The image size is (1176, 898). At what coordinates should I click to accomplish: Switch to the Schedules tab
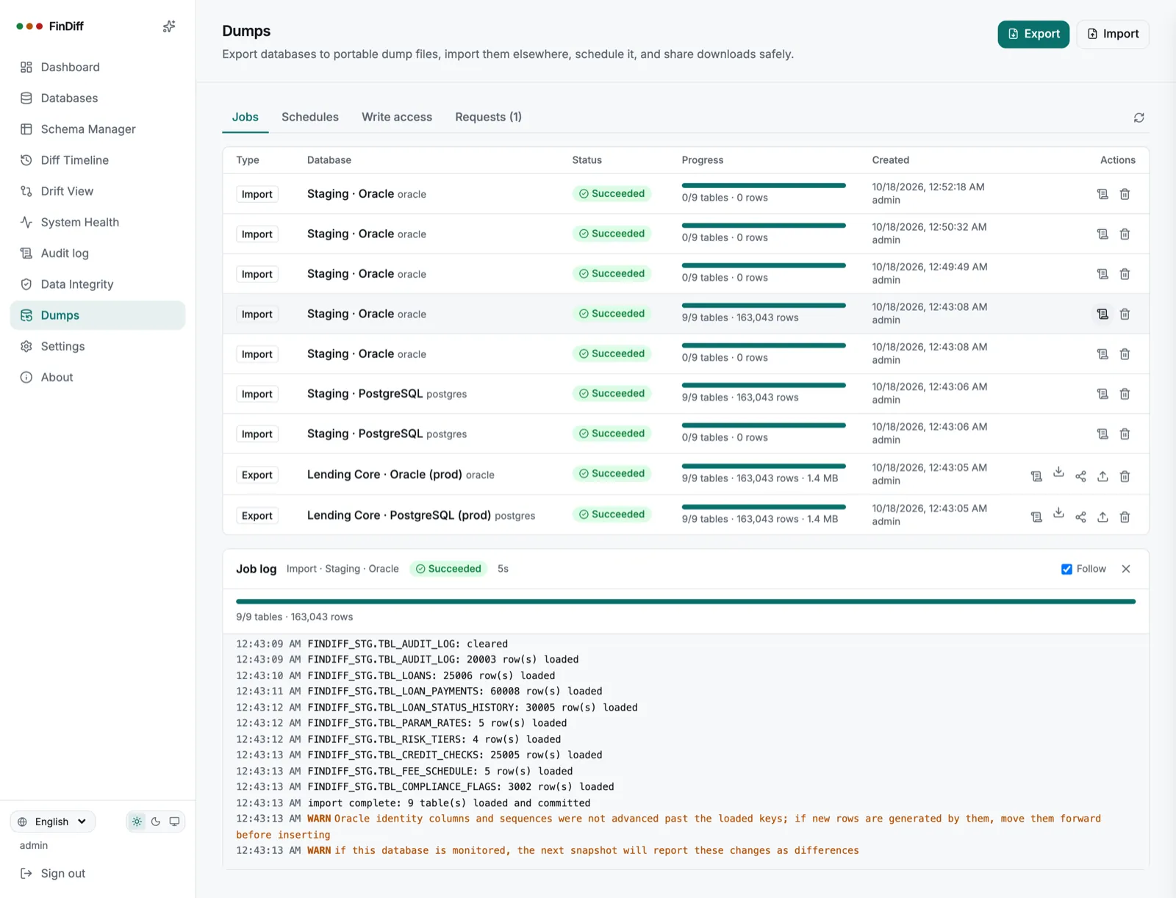(x=310, y=117)
